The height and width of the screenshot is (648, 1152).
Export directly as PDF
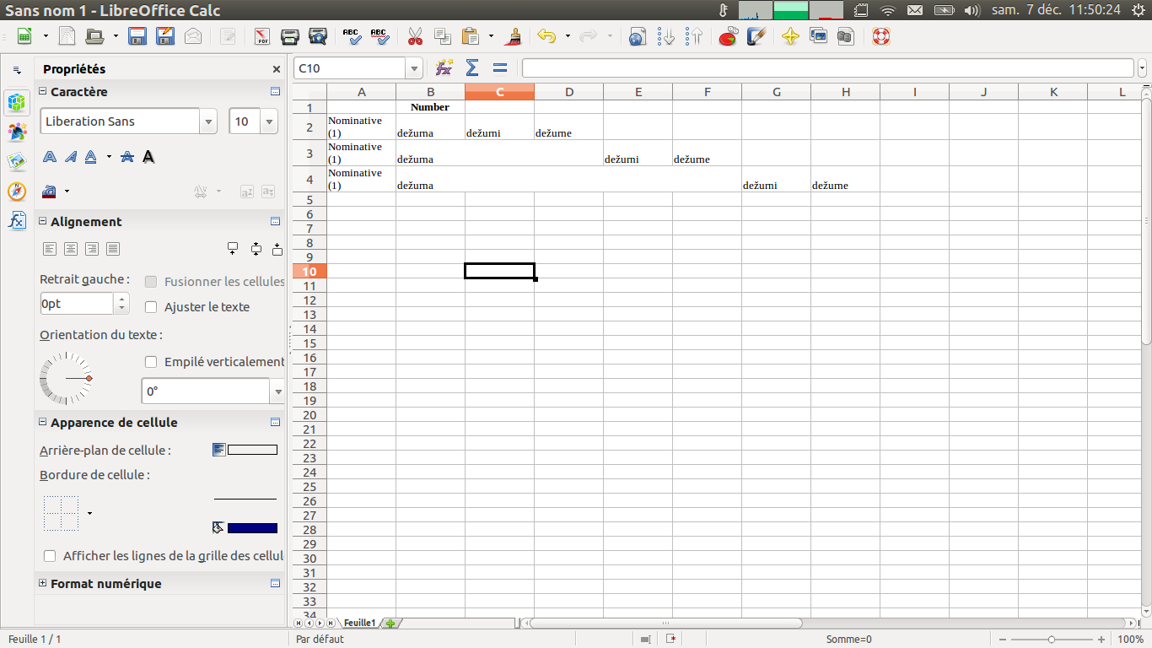[262, 36]
